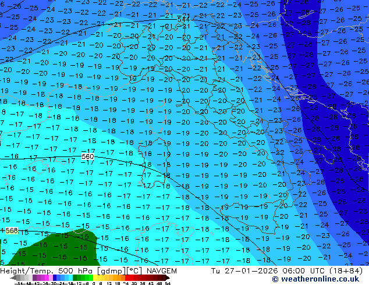Image resolution: width=369 pixels, height=285 pixels.
Task: Click the NAVGEM model name in caption
Action: (162, 271)
